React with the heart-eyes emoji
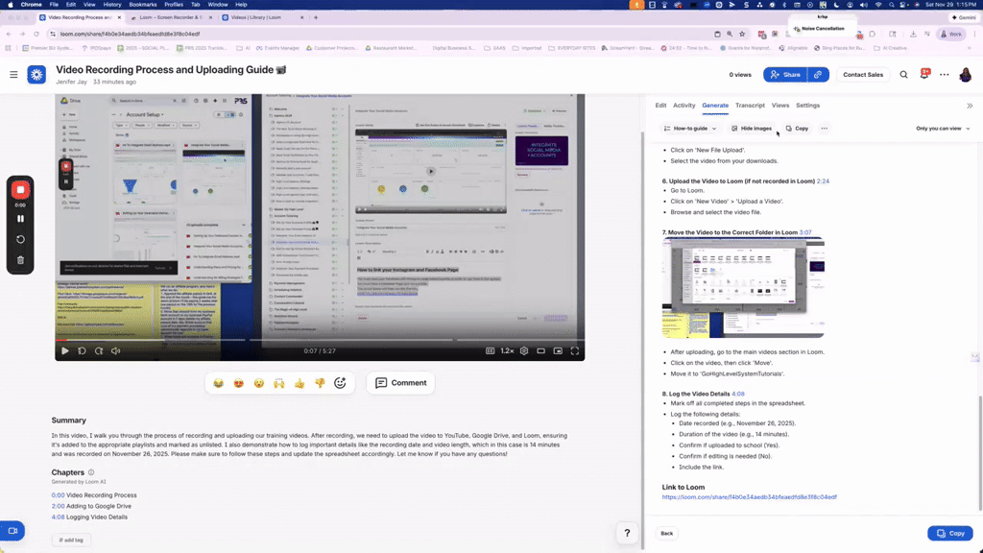The height and width of the screenshot is (553, 983). tap(239, 383)
